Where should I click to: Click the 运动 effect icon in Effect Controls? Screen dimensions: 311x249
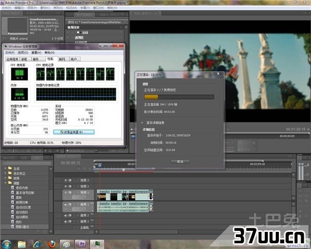click(78, 32)
